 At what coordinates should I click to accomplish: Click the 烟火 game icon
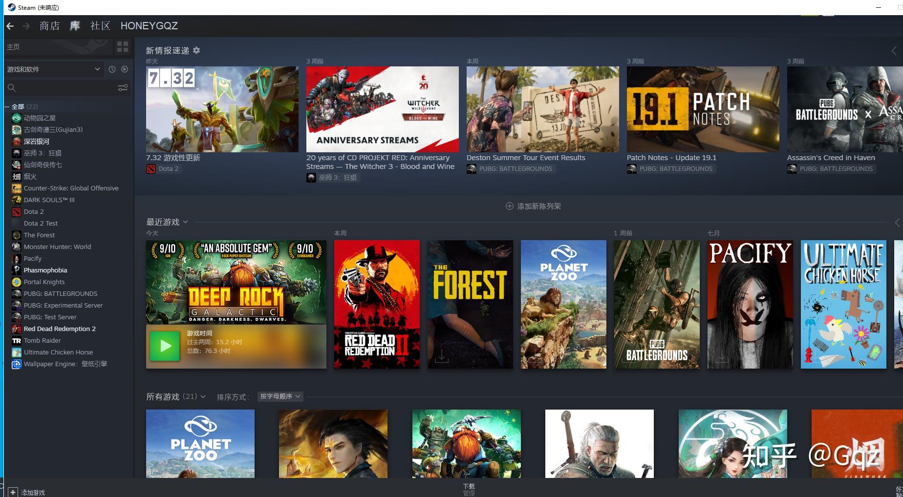coord(16,176)
